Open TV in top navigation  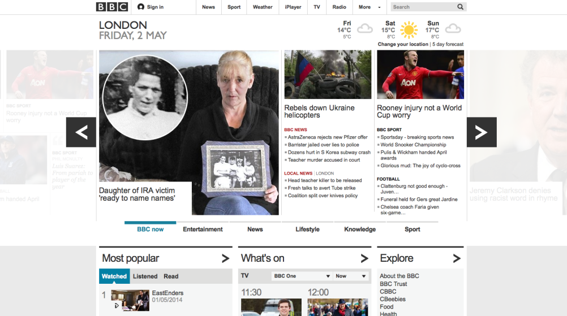[x=317, y=7]
